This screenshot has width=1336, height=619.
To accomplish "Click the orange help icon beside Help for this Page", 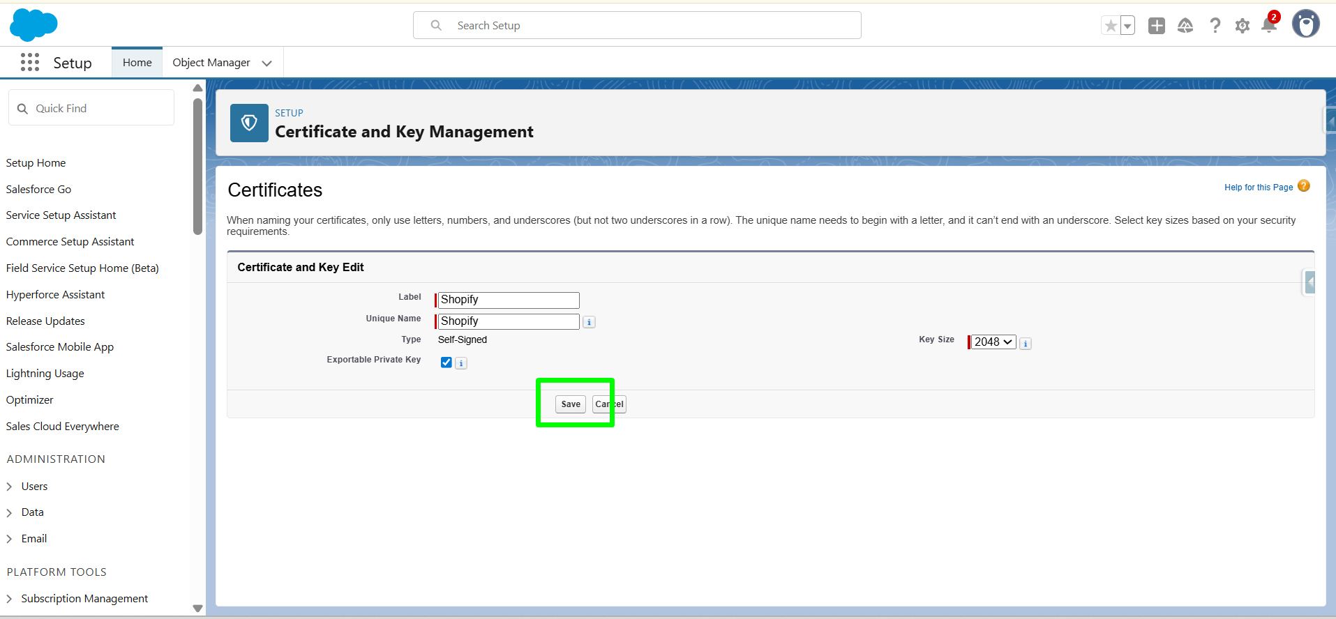I will [x=1304, y=186].
